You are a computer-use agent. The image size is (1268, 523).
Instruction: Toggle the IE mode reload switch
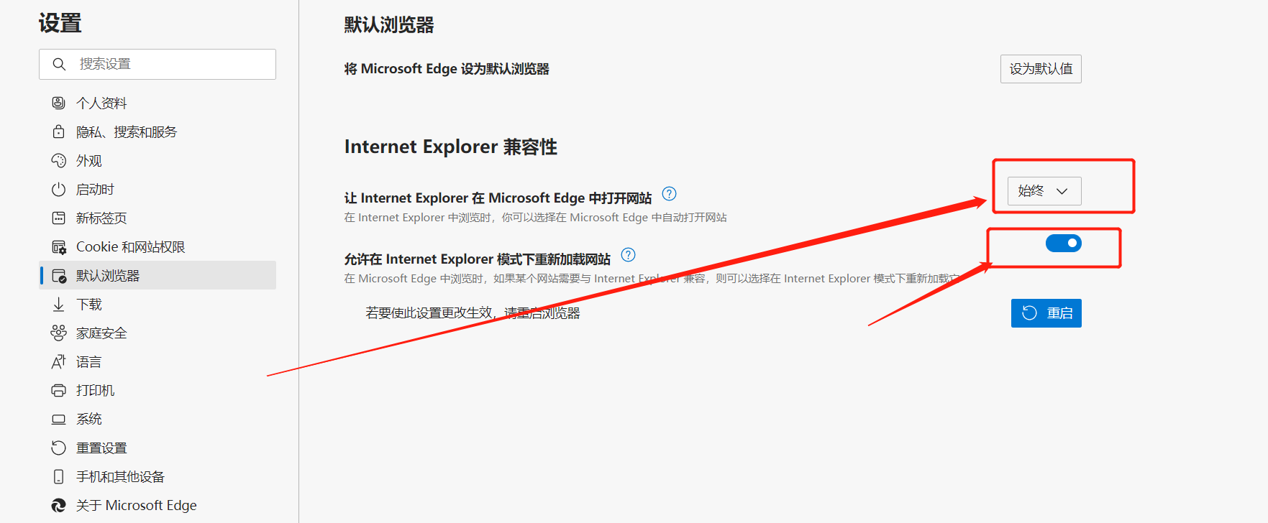click(x=1063, y=244)
